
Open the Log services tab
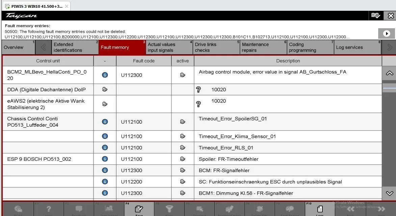(358, 47)
